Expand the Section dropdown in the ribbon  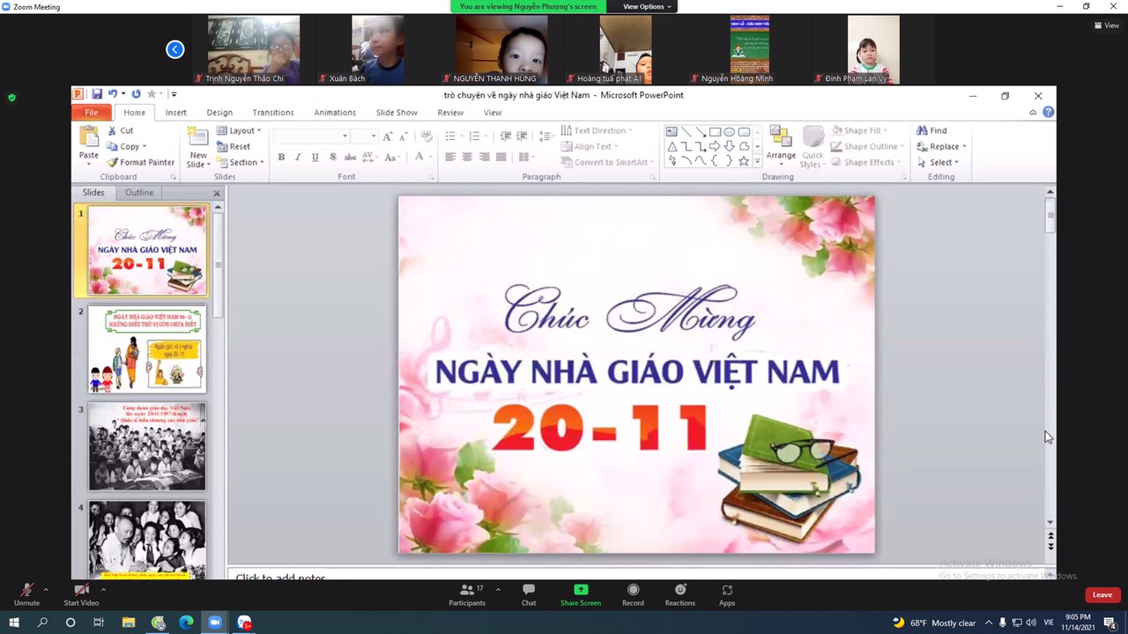[241, 162]
